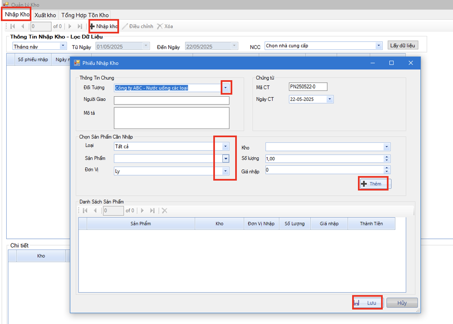
Task: Click the Kho column header in product list
Action: click(x=219, y=224)
